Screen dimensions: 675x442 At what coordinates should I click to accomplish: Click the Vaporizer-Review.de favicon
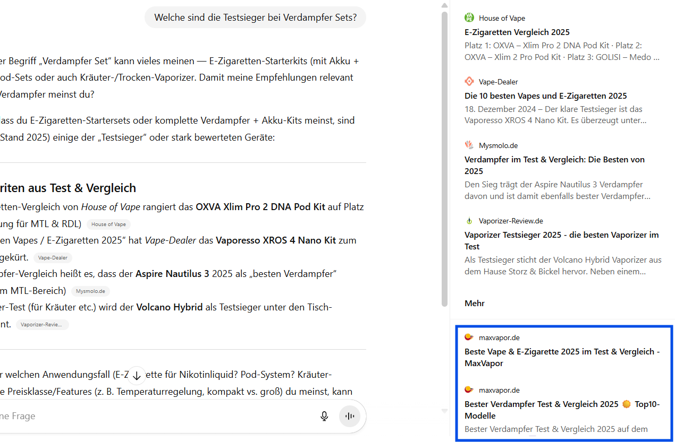[x=469, y=220]
